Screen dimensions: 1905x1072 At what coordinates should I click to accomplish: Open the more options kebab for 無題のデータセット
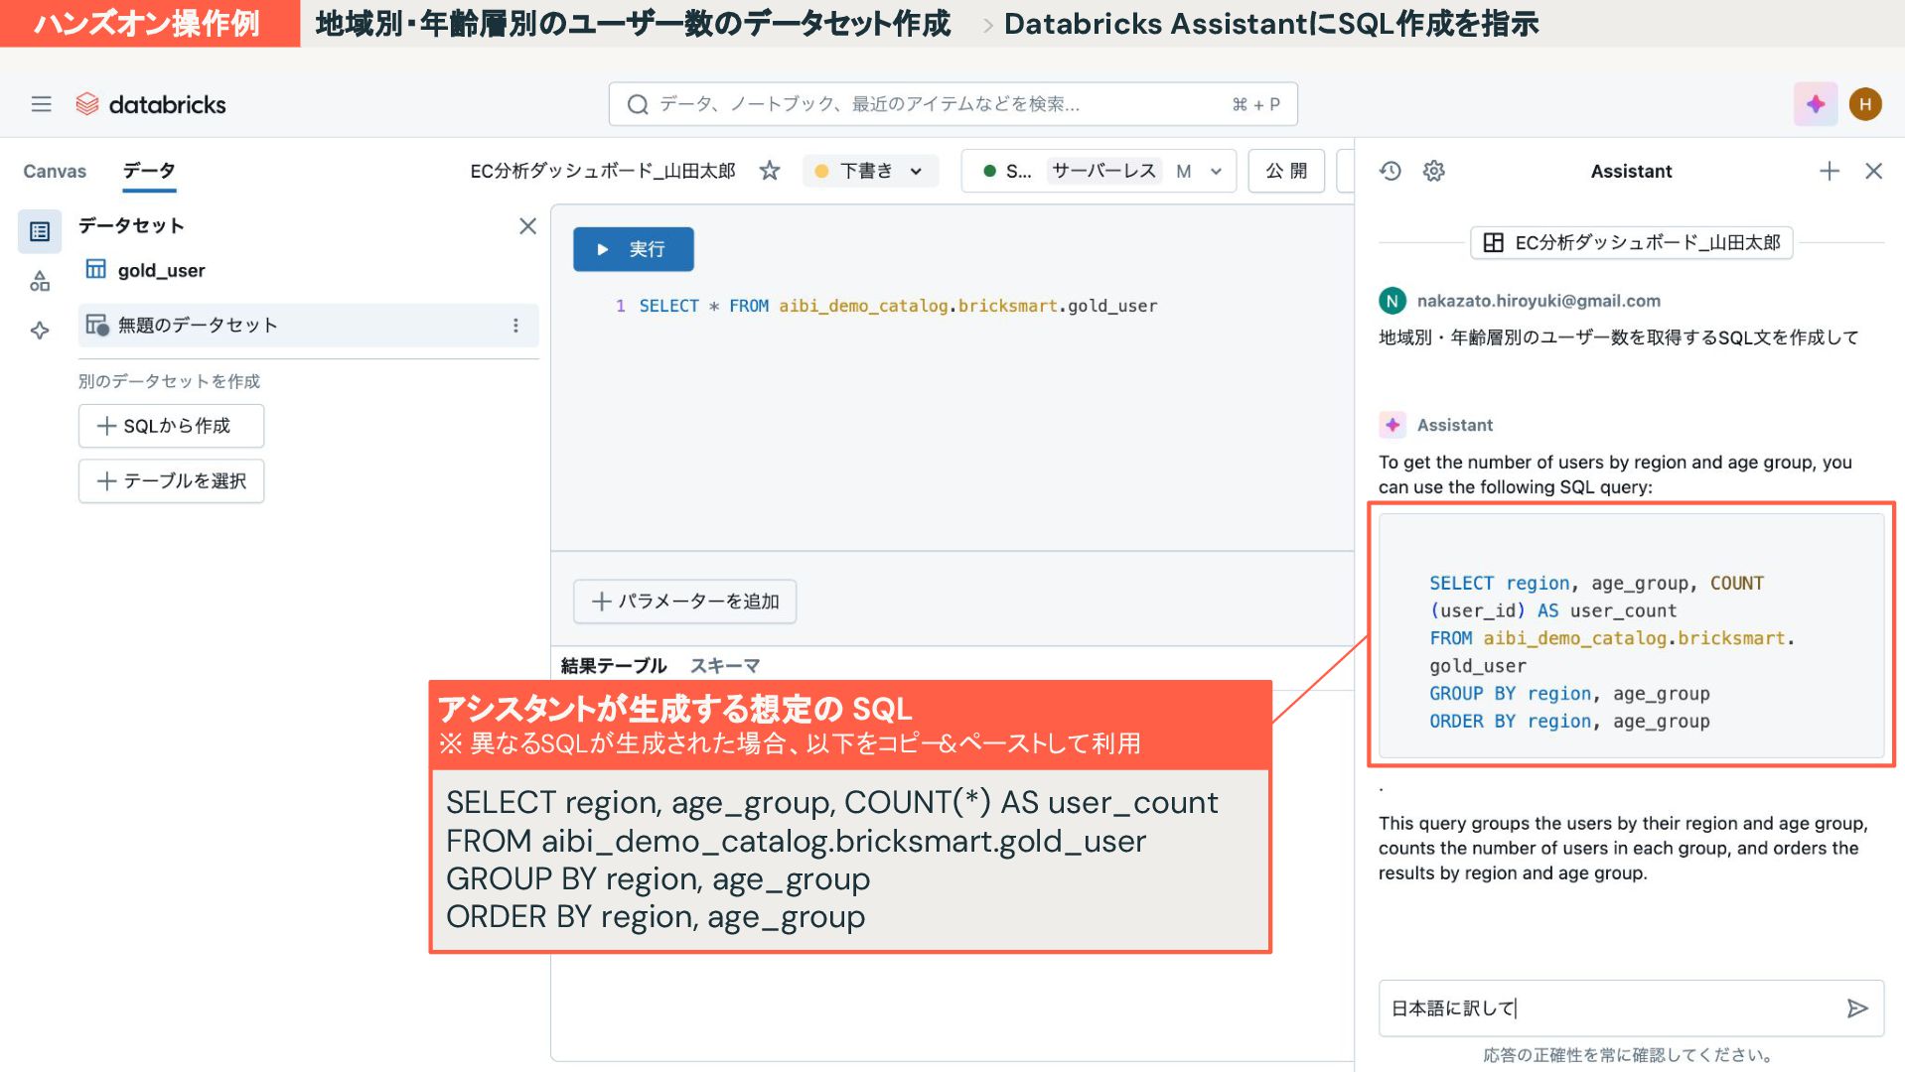tap(515, 326)
